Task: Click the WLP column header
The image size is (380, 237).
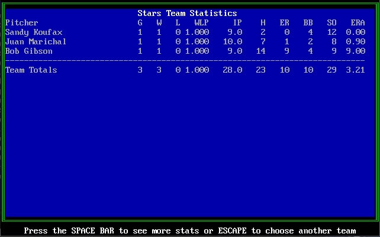Action: [x=201, y=23]
